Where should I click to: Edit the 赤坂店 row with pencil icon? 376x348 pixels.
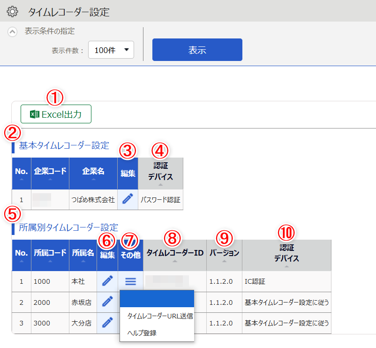(107, 302)
